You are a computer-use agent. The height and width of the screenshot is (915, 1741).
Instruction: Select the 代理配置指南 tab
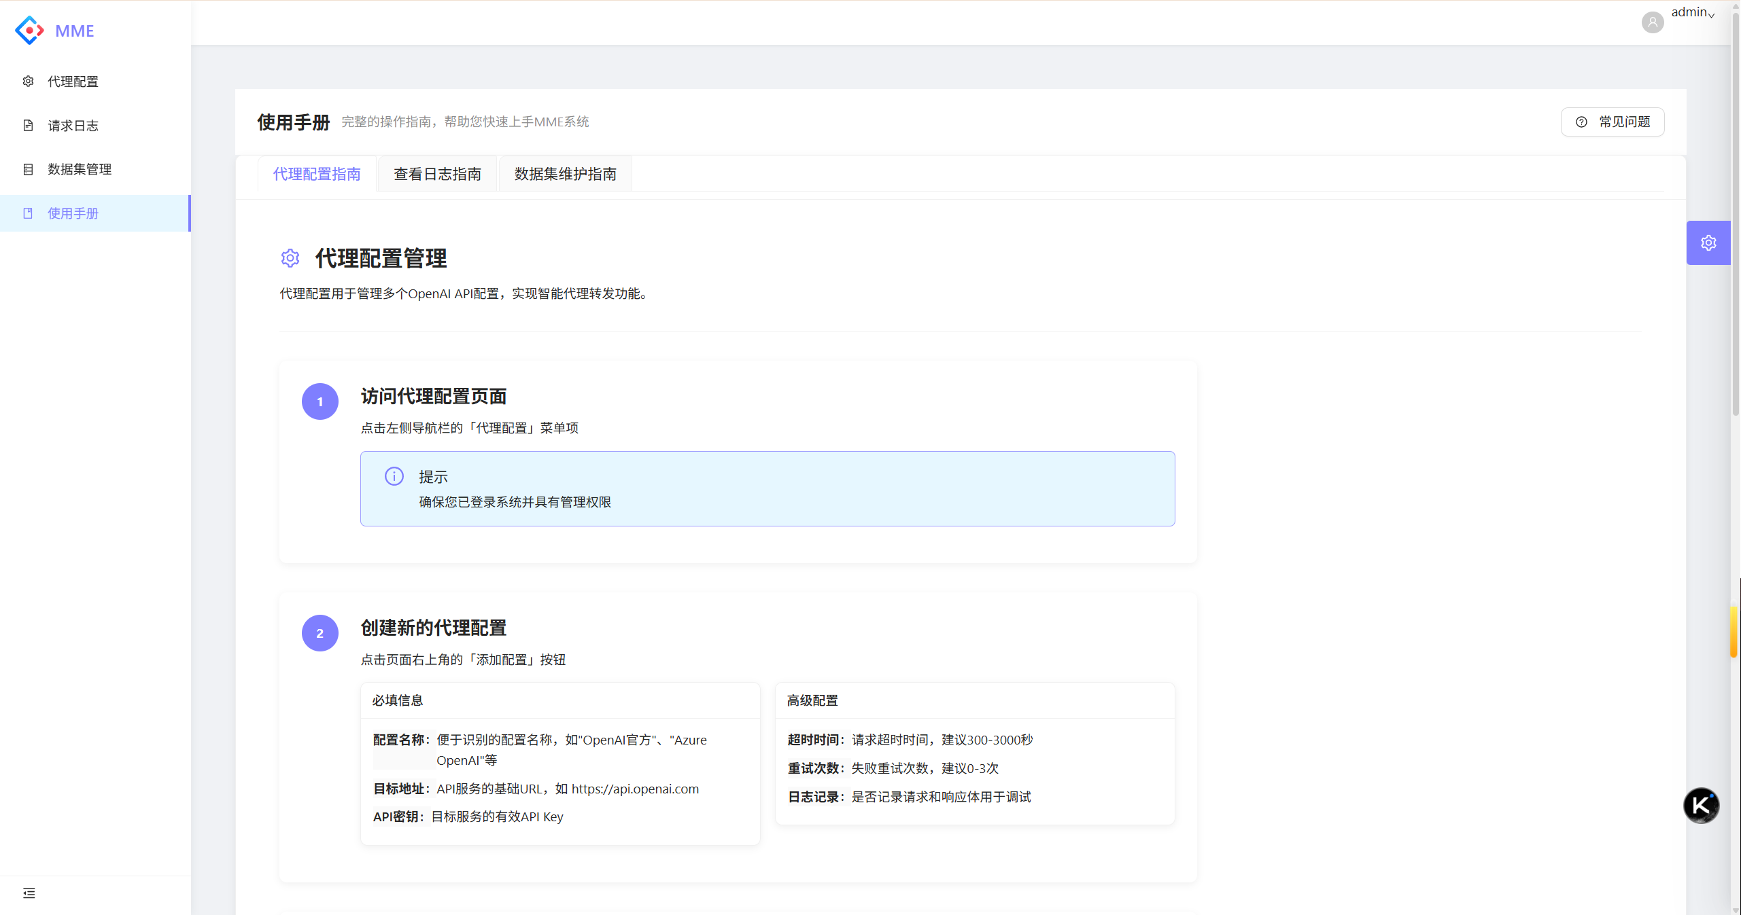(x=317, y=174)
